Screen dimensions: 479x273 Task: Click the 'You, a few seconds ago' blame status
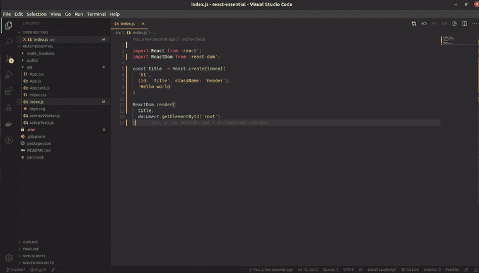pyautogui.click(x=271, y=270)
